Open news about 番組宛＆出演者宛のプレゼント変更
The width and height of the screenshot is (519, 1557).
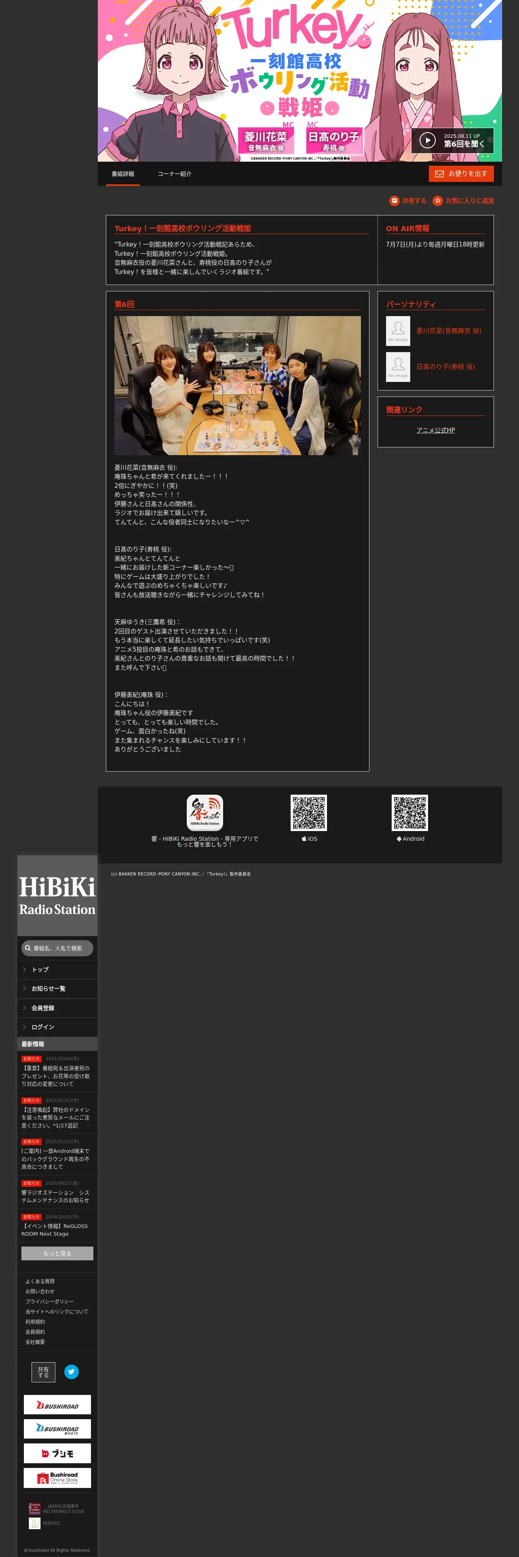click(56, 1076)
